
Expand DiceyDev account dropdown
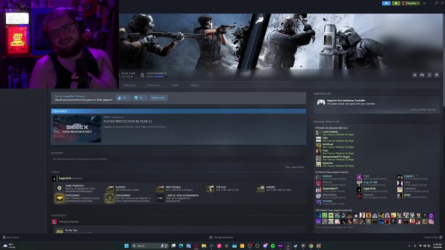point(411,3)
